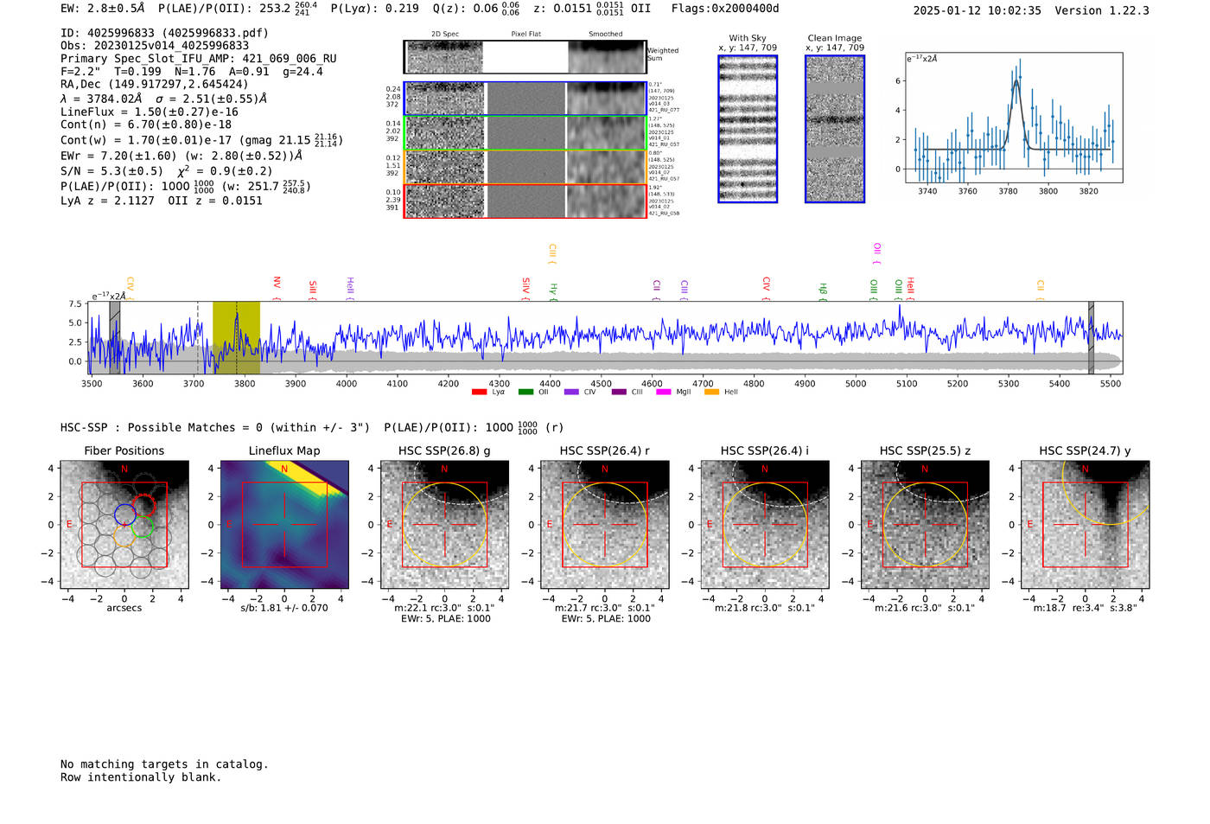Click the 'Smoothed' column header
The image size is (1210, 824).
click(x=605, y=34)
